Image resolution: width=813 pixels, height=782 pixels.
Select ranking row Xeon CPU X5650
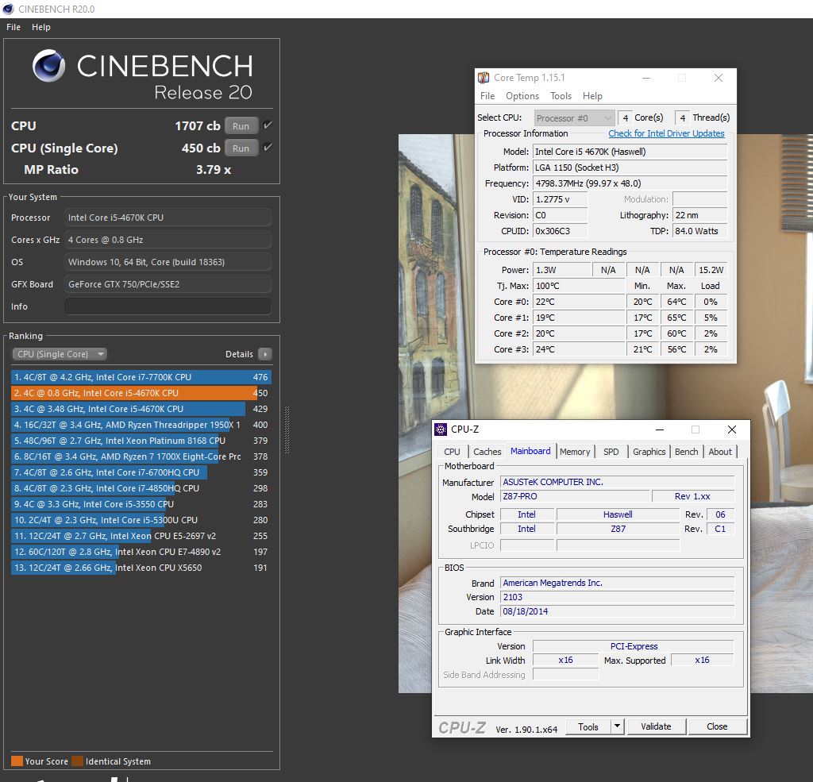141,568
